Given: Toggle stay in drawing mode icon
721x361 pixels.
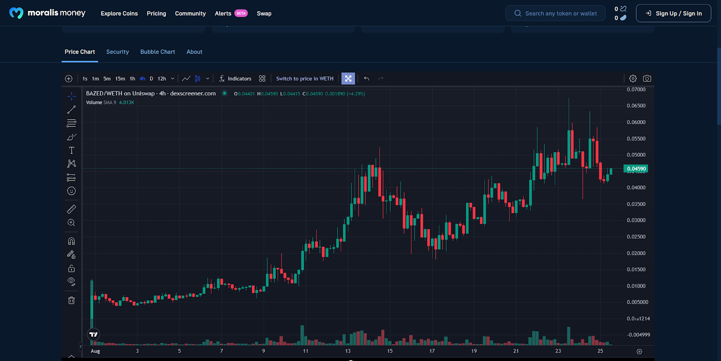Looking at the screenshot, I should click(x=71, y=255).
